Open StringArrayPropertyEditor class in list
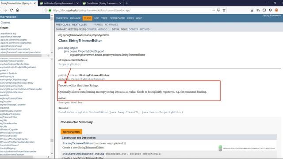The image size is (283, 159). [x=11, y=98]
